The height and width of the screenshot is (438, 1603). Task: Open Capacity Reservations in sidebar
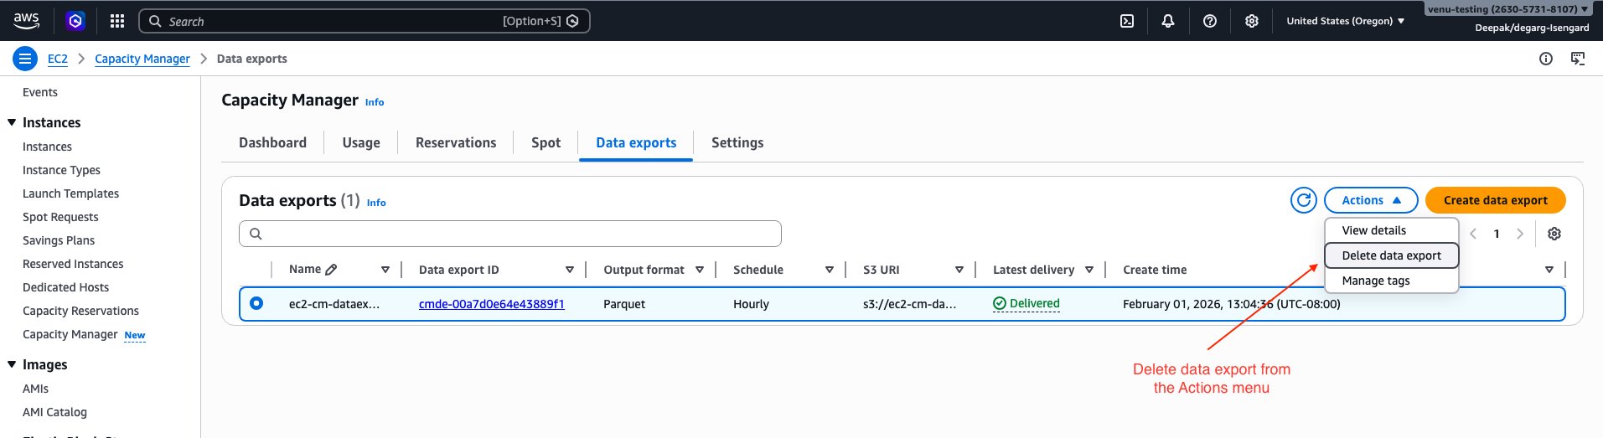80,311
